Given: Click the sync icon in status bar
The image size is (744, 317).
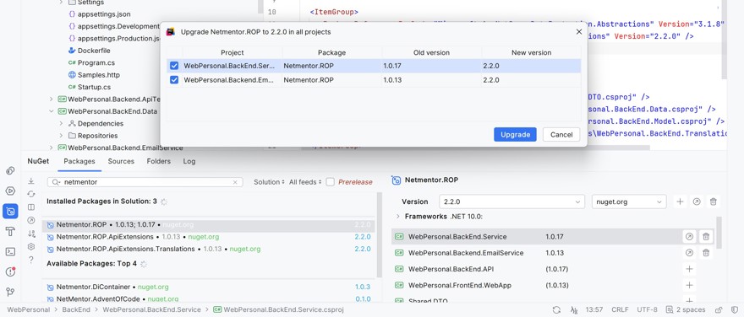Looking at the screenshot, I should 556,310.
